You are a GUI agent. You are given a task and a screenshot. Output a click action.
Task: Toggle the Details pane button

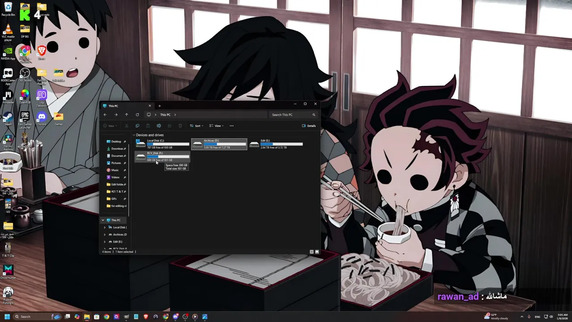309,126
